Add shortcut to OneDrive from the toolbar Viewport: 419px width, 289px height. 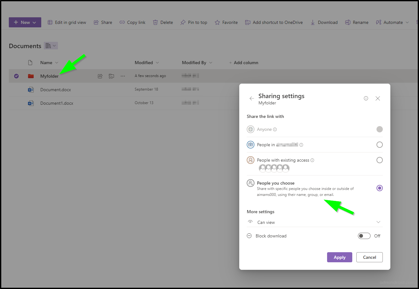(x=274, y=22)
